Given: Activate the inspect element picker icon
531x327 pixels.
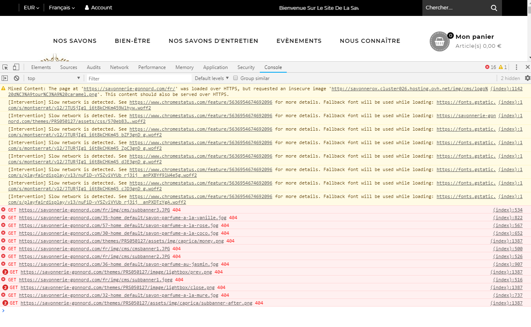Looking at the screenshot, I should tap(5, 67).
